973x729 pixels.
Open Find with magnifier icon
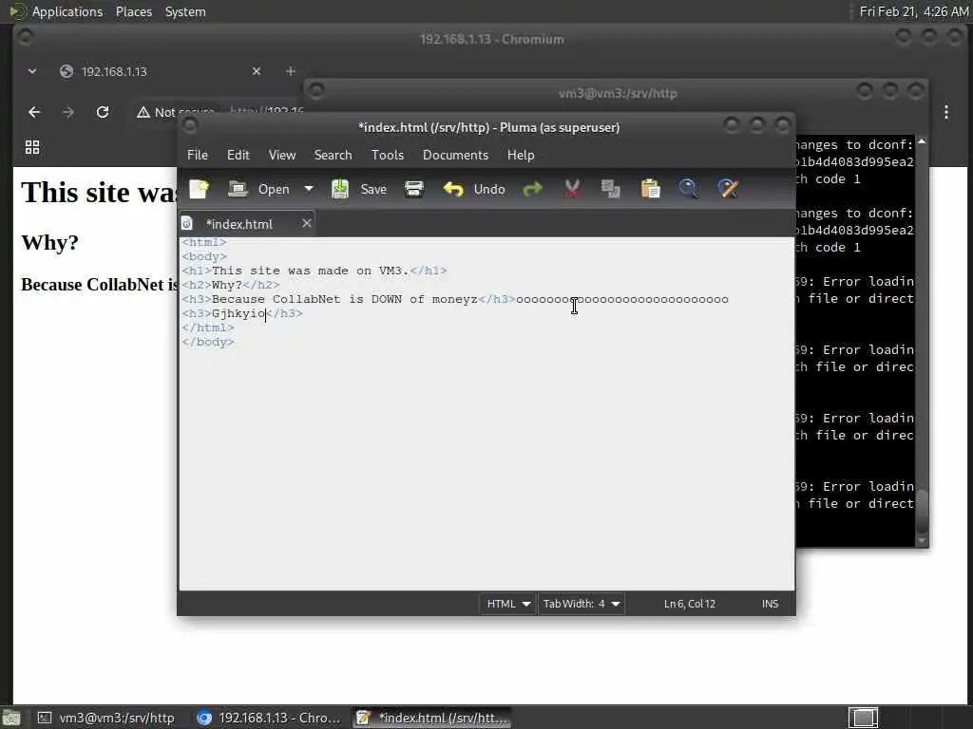click(688, 189)
